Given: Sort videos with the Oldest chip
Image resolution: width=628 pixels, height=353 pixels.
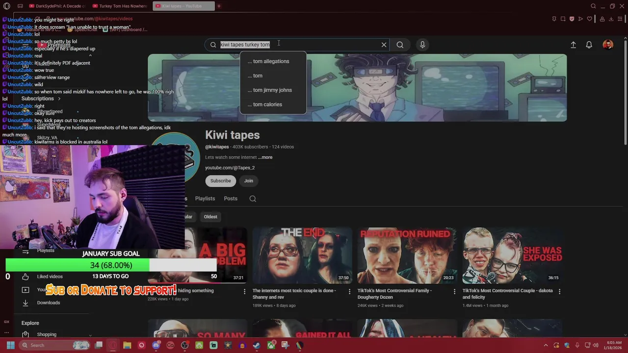Looking at the screenshot, I should coord(210,217).
